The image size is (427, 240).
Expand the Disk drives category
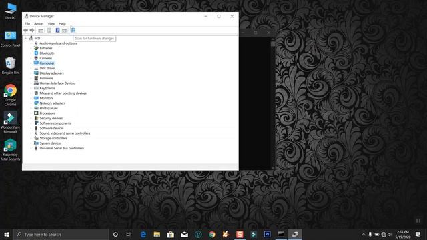(x=31, y=68)
